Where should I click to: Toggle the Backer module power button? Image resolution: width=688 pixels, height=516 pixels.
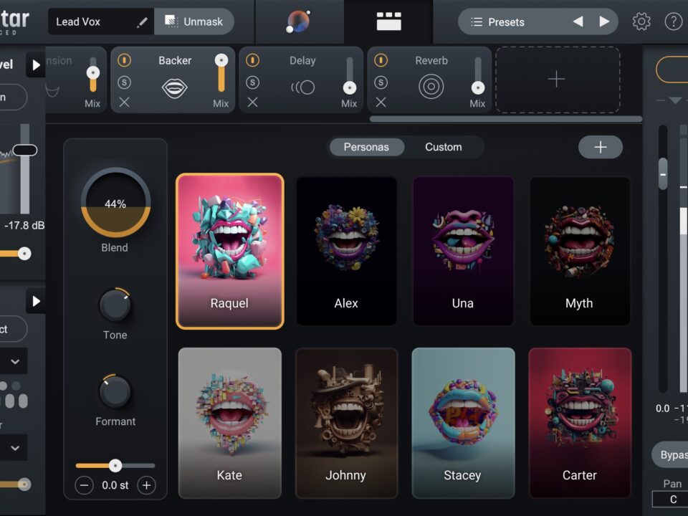click(125, 61)
